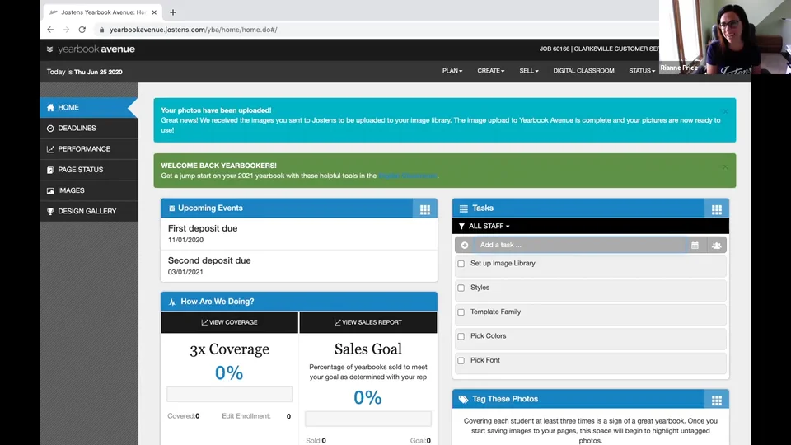Click the Edit Enrollment link
The height and width of the screenshot is (445, 791).
click(246, 416)
